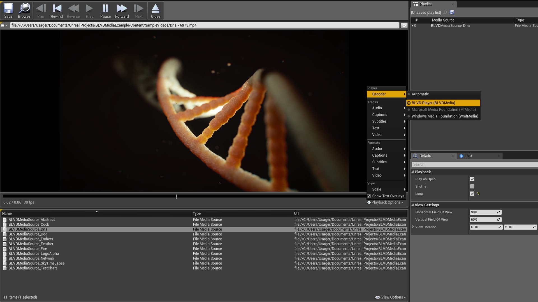Reset Loop to default yellow arrow
This screenshot has height=302, width=538.
pos(478,194)
